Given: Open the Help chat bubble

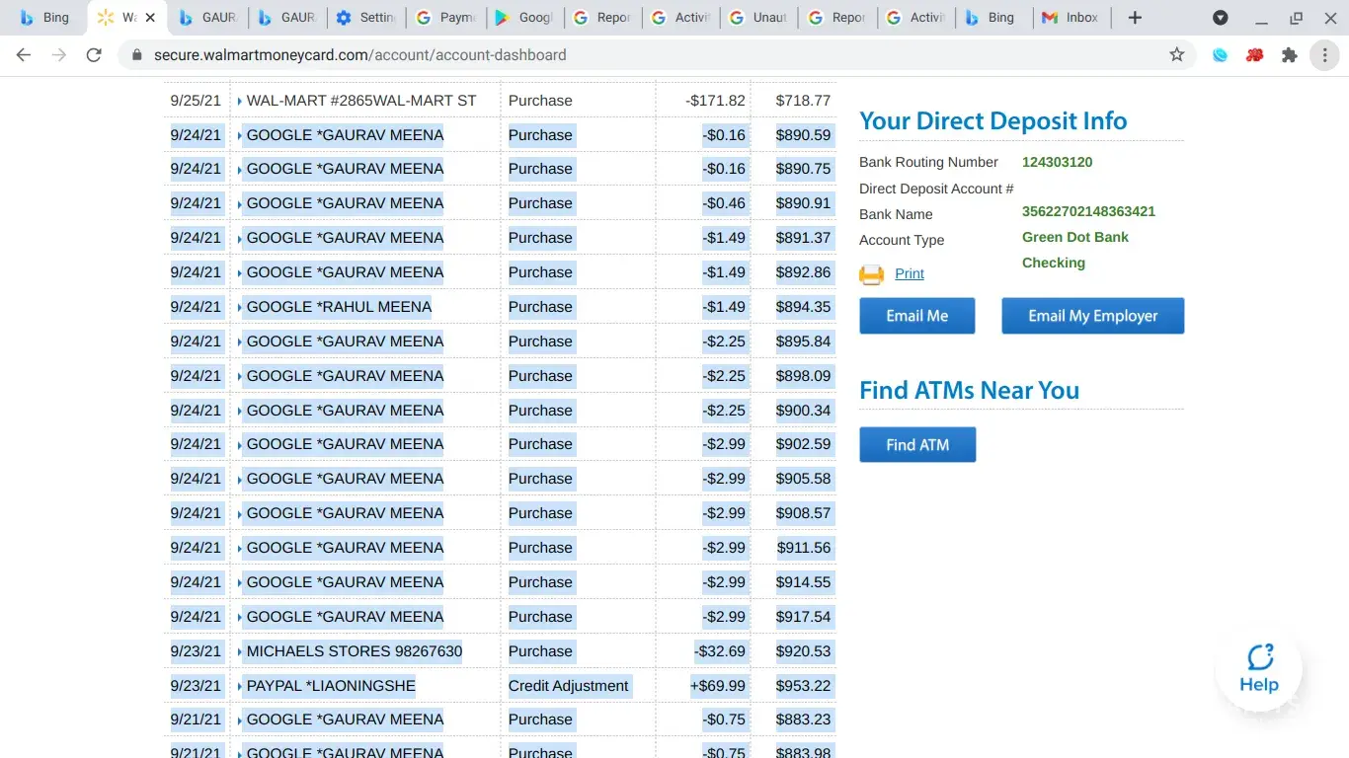Looking at the screenshot, I should (x=1259, y=669).
